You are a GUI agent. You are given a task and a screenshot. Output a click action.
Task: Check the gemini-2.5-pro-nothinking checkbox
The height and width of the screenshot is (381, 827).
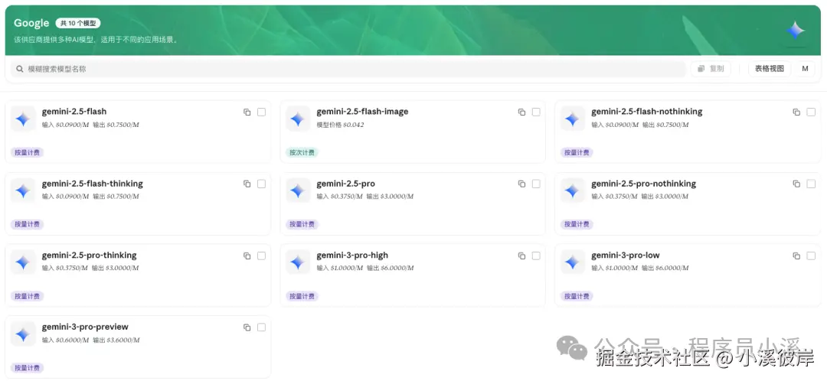811,184
